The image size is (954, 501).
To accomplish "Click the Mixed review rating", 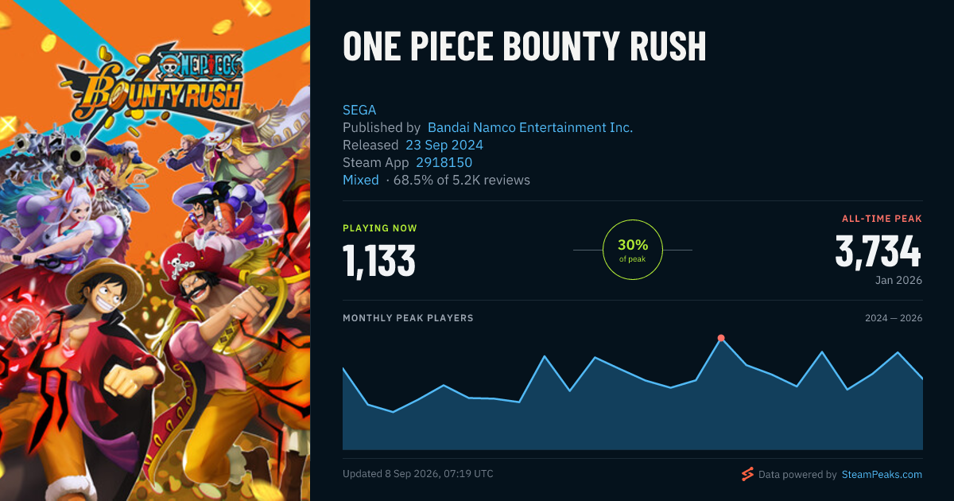I will [x=361, y=180].
